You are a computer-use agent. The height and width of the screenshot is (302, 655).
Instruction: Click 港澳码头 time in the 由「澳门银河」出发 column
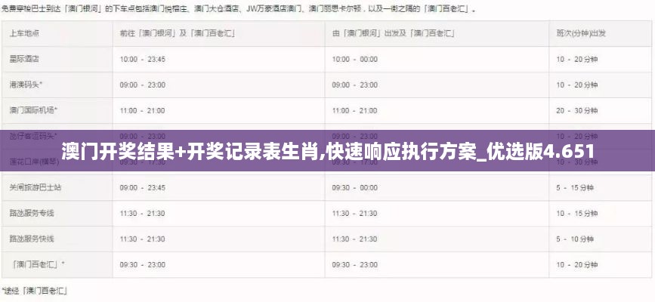pos(354,85)
